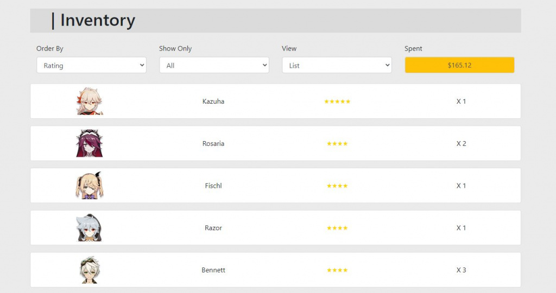Viewport: 556px width, 293px height.
Task: Open the Order By dropdown
Action: click(91, 65)
